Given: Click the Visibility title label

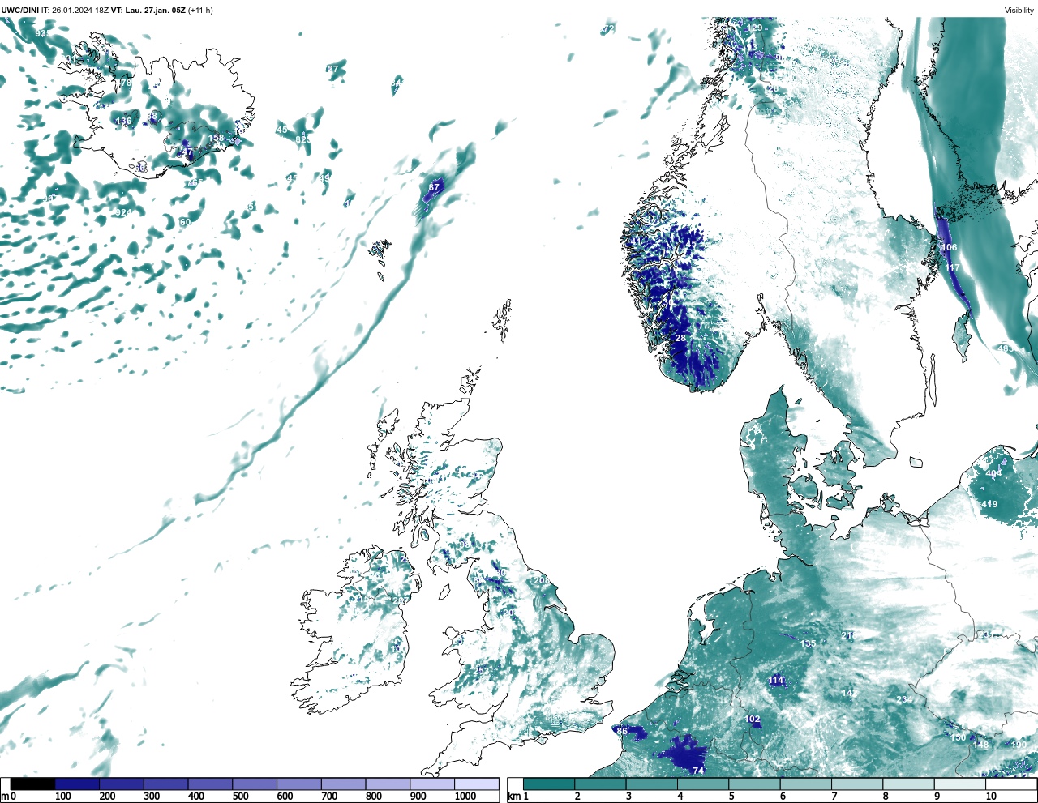Looking at the screenshot, I should tap(1019, 10).
